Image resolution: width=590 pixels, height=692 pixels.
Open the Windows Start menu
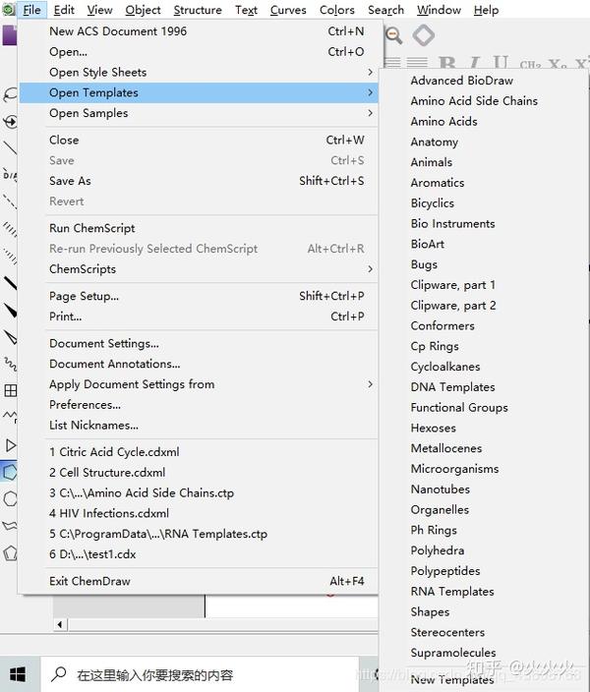[18, 674]
